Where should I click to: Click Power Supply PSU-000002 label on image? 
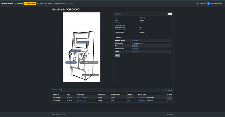tap(90, 75)
